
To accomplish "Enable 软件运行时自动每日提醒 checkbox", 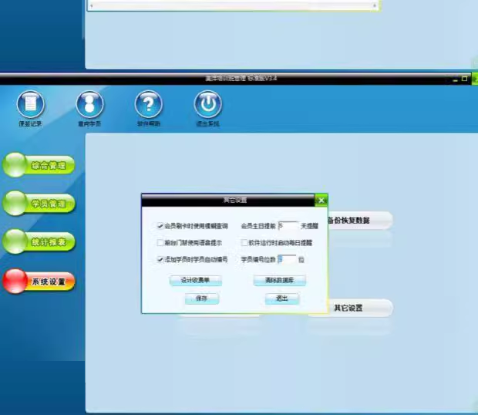I will coord(244,243).
